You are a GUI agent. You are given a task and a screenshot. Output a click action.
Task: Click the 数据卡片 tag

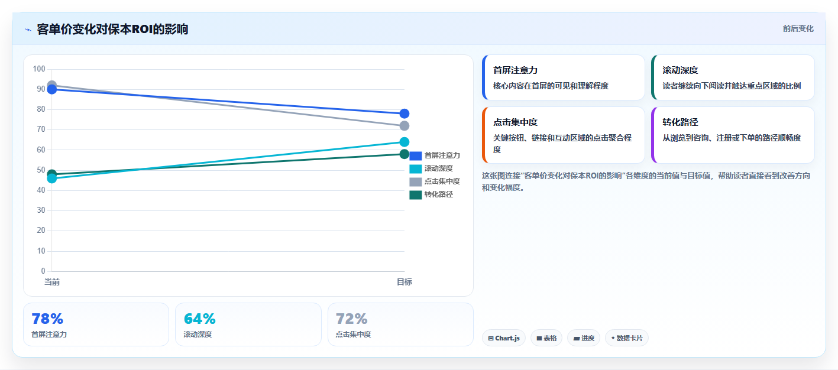tap(627, 338)
